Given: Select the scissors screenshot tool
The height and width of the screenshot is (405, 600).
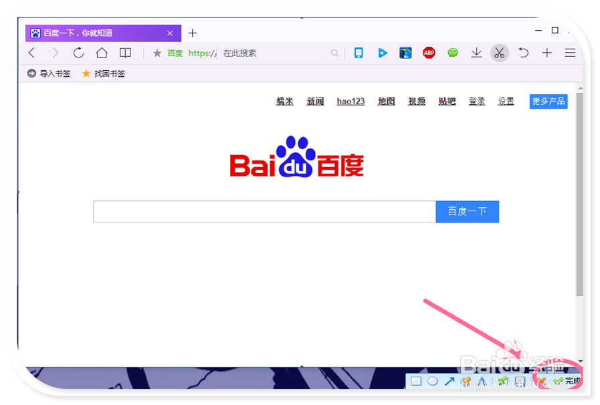Looking at the screenshot, I should click(x=500, y=53).
